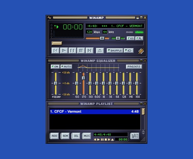Toggle equalizer AUTO button

66,67
